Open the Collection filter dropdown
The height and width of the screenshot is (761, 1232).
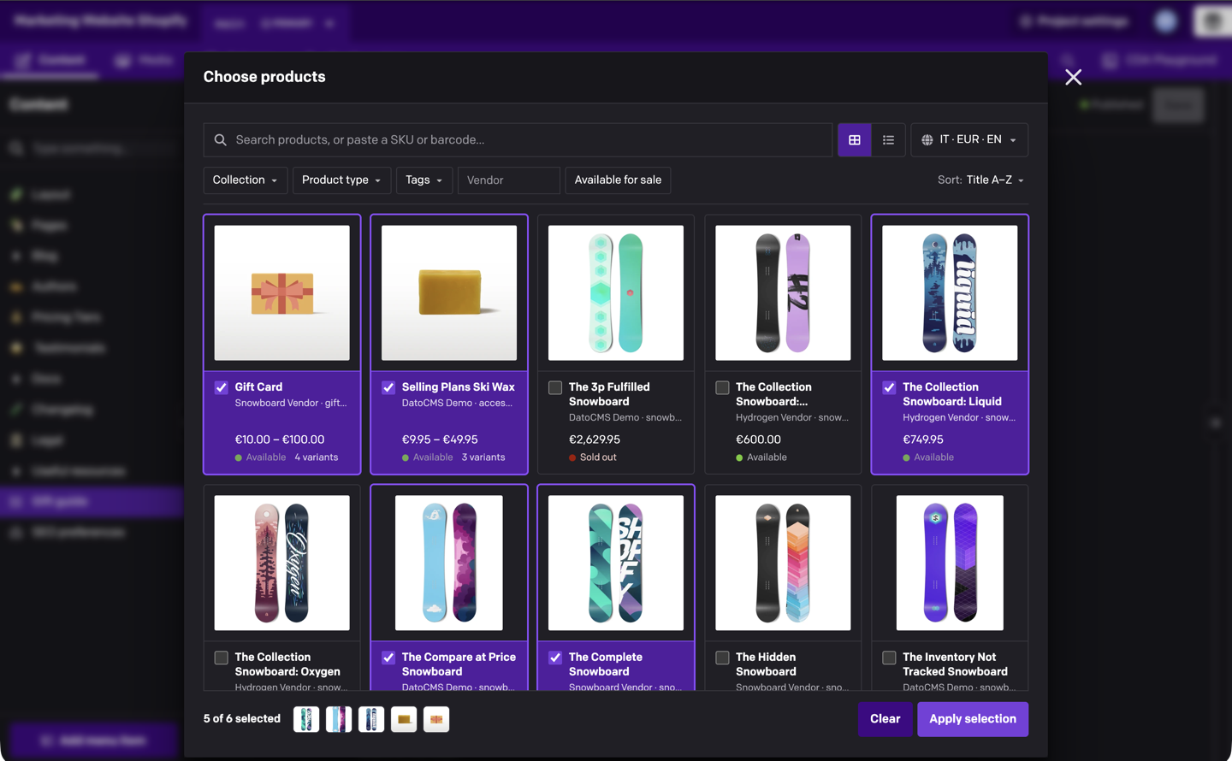[246, 180]
